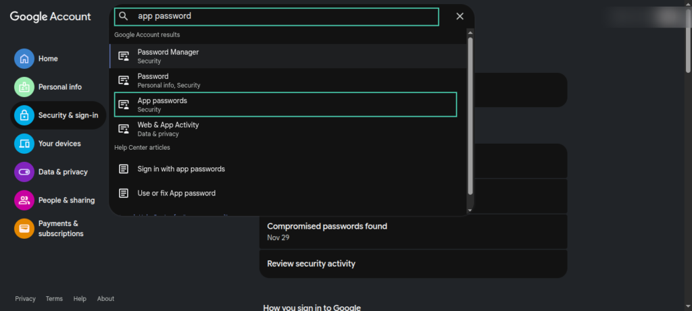
Task: Clear search with the X icon
Action: [x=460, y=16]
